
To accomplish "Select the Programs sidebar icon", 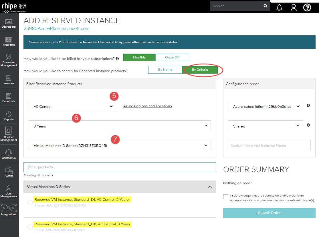I will click(9, 40).
